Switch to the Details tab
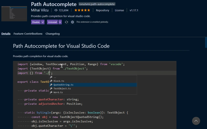Screen dimensions: 207x129 pyautogui.click(x=6, y=34)
